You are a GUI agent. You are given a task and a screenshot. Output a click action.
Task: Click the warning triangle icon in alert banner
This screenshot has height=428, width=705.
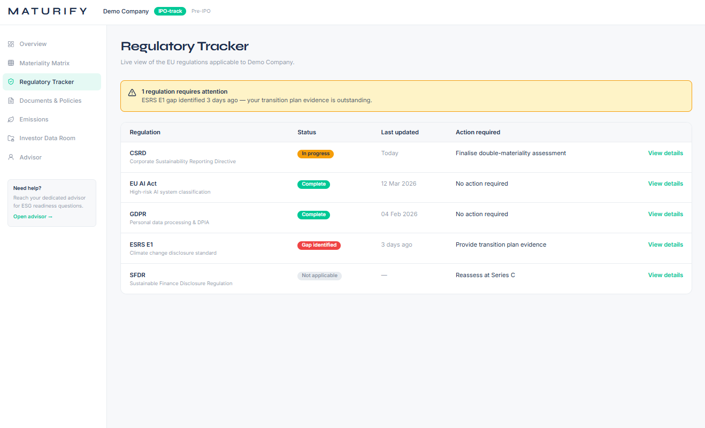click(132, 93)
